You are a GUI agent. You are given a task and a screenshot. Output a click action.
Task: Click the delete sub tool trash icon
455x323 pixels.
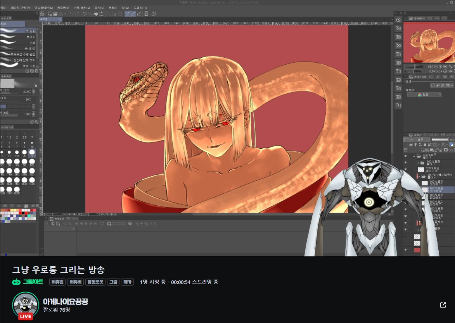(36, 71)
